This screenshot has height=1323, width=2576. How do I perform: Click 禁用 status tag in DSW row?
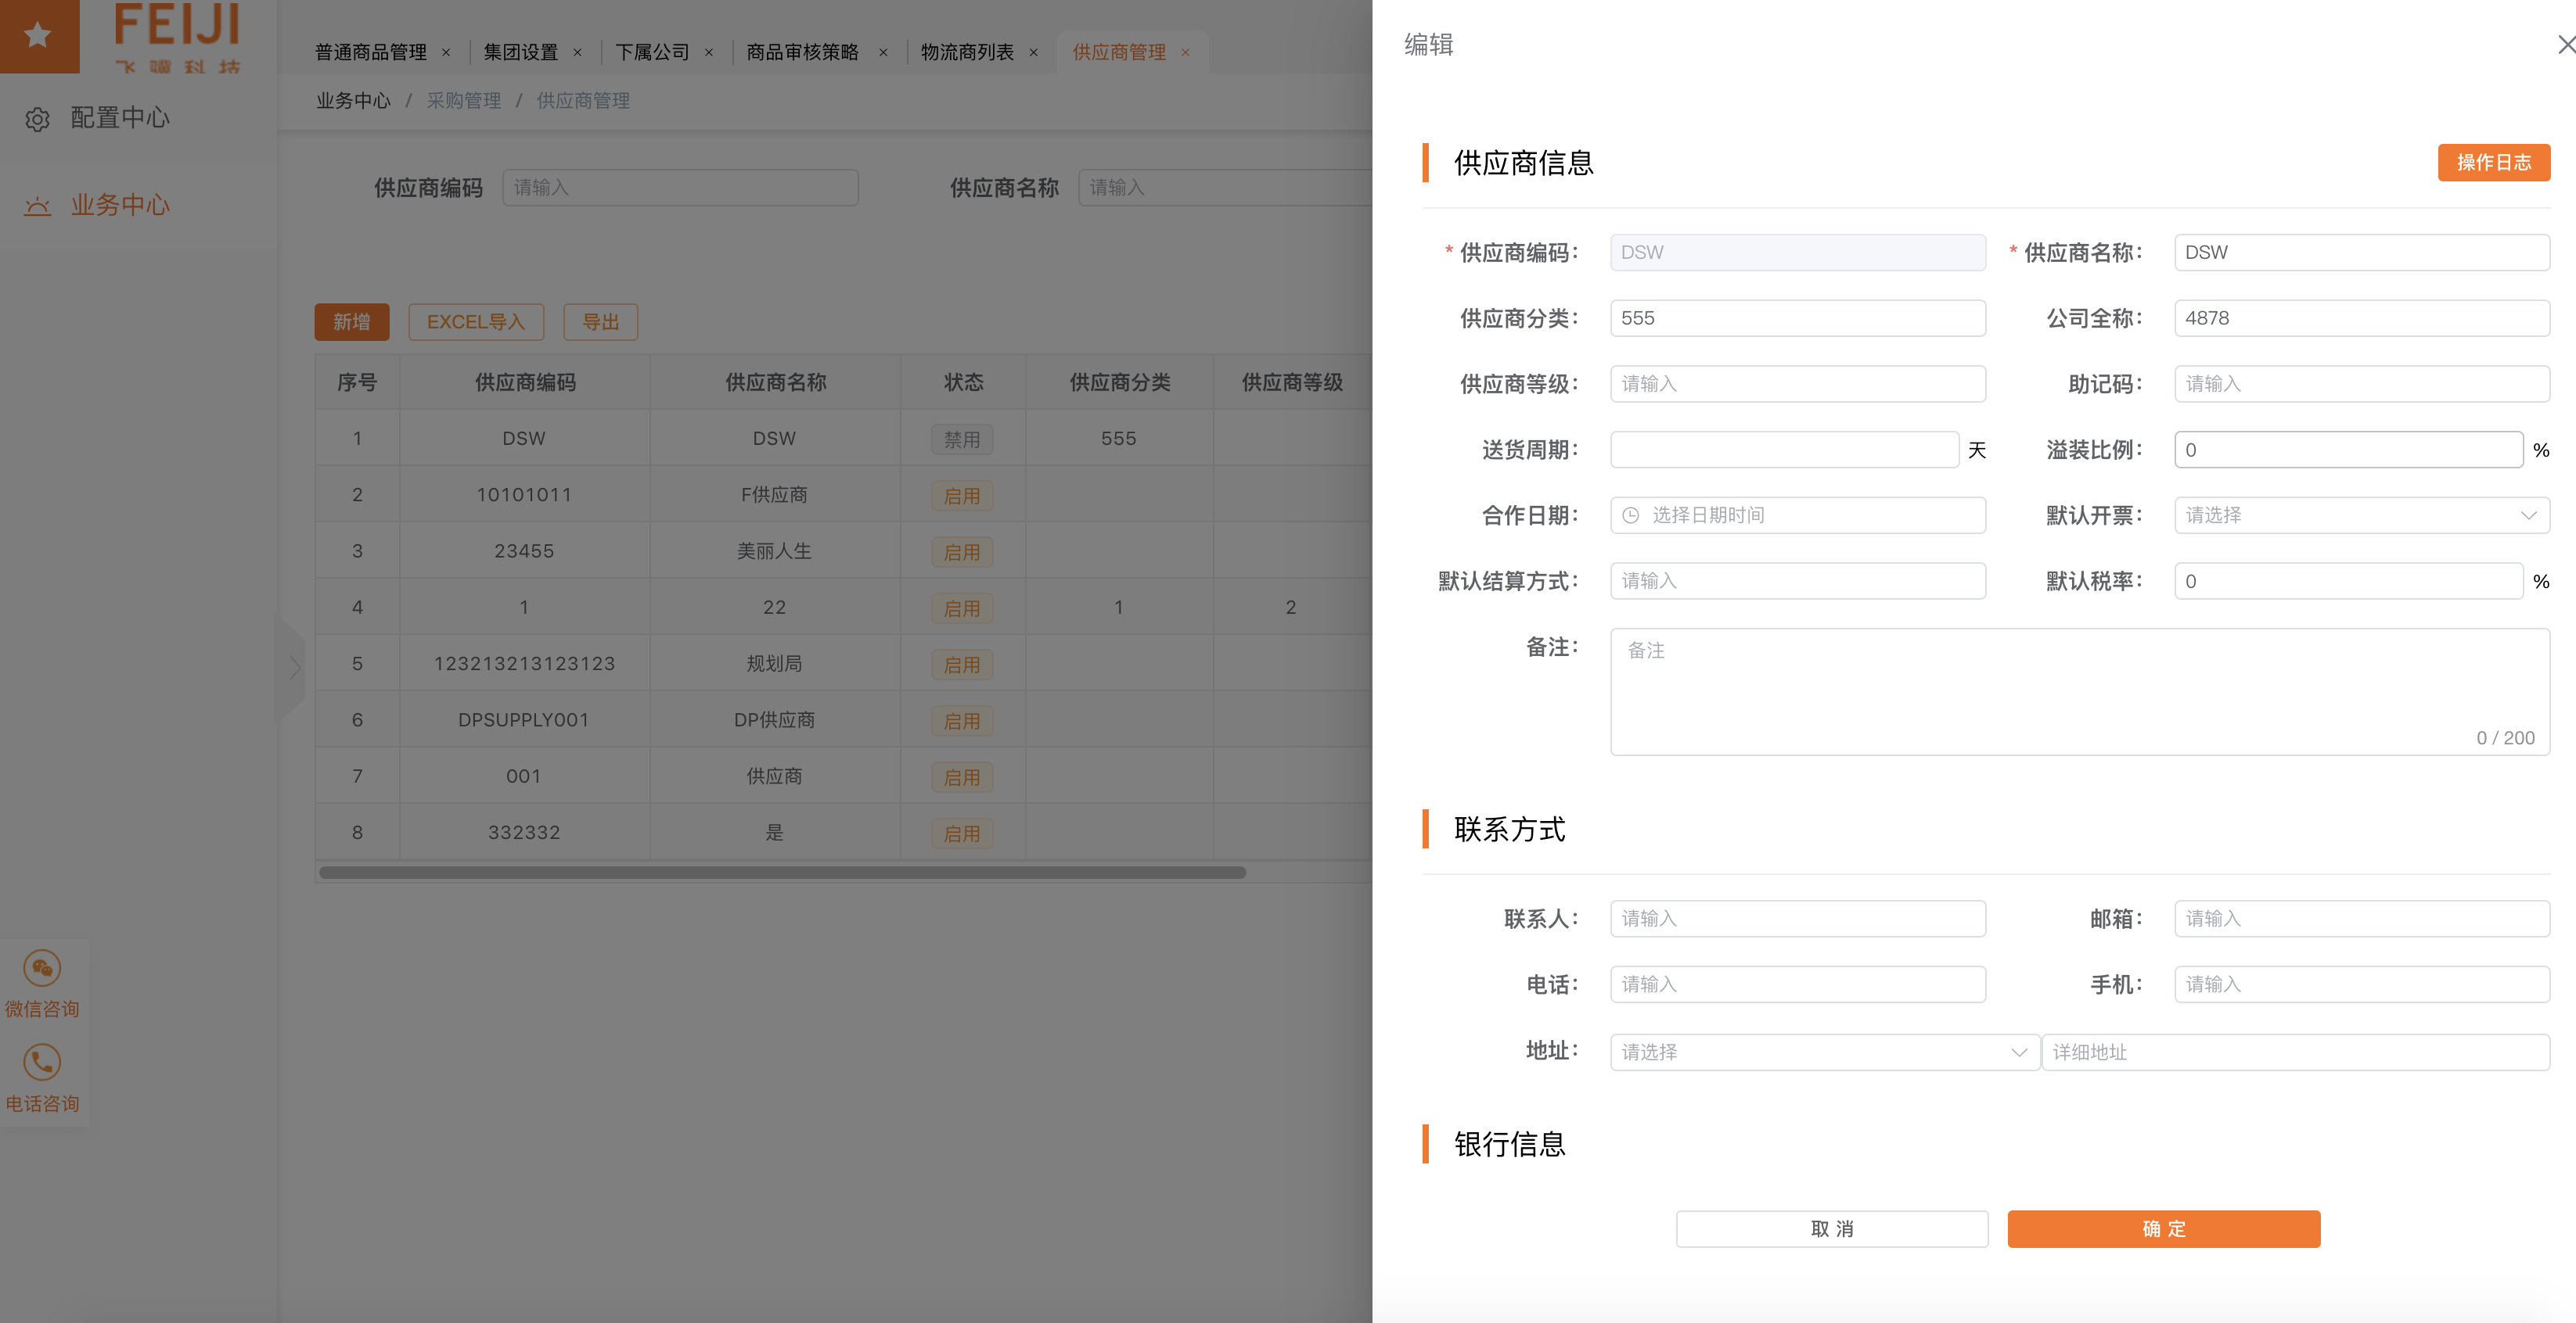(962, 439)
